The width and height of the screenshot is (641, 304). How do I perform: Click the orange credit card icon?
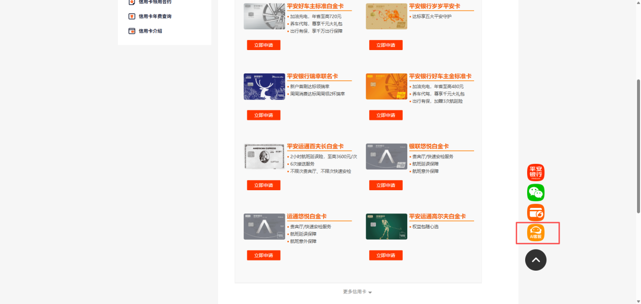[536, 212]
